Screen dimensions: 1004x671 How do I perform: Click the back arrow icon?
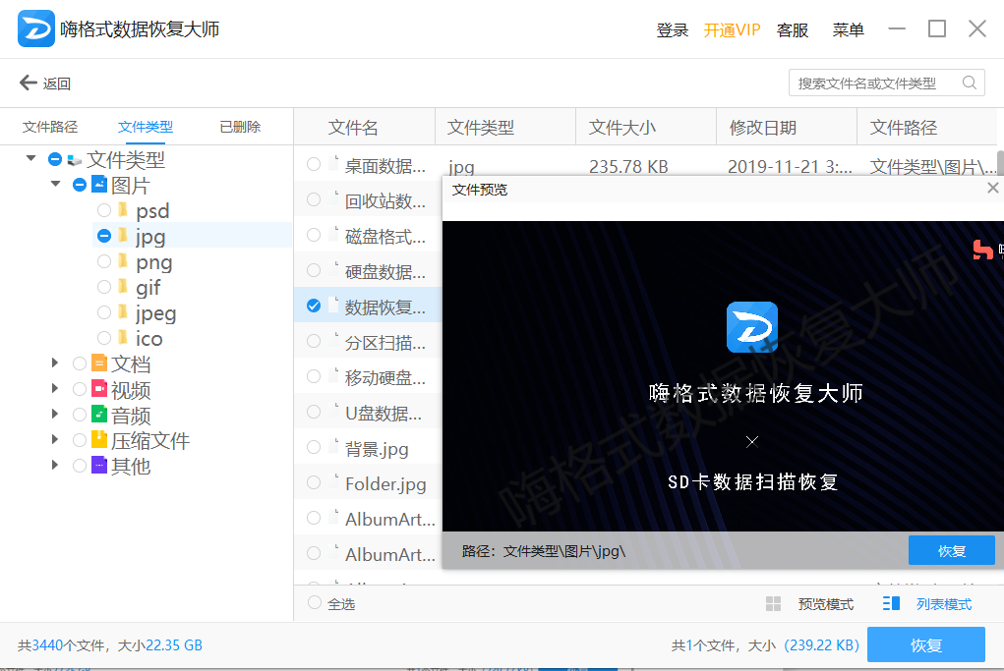pos(29,83)
